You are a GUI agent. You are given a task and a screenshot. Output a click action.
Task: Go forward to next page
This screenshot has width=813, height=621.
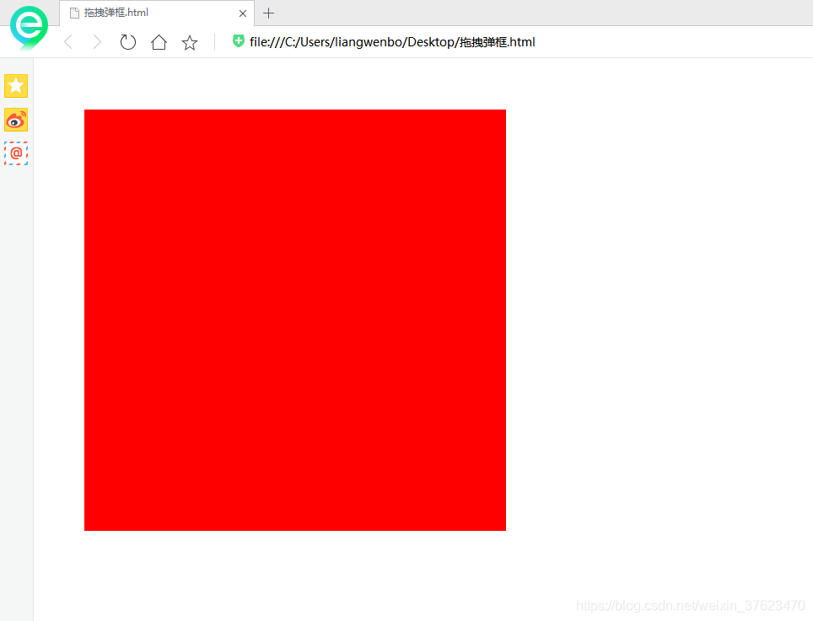pyautogui.click(x=96, y=42)
